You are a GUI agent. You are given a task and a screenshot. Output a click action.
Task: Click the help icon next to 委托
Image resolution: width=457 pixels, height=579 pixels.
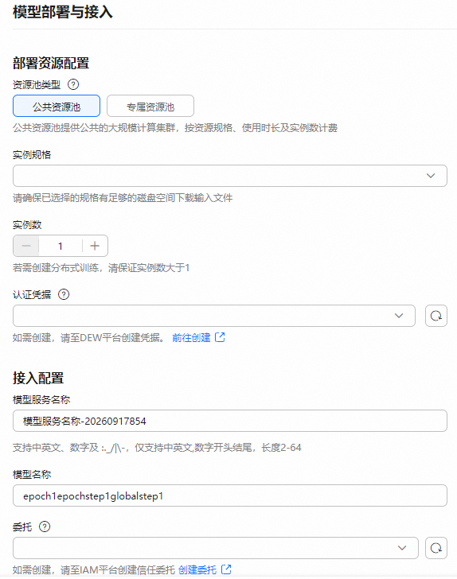click(x=45, y=527)
